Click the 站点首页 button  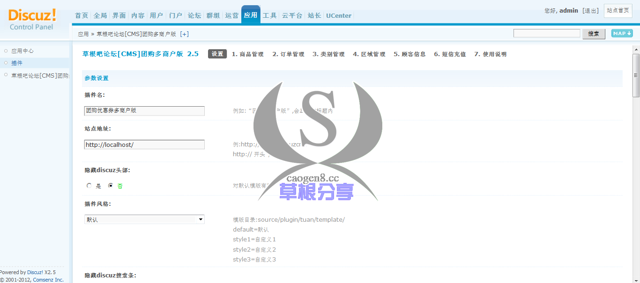coord(618,11)
